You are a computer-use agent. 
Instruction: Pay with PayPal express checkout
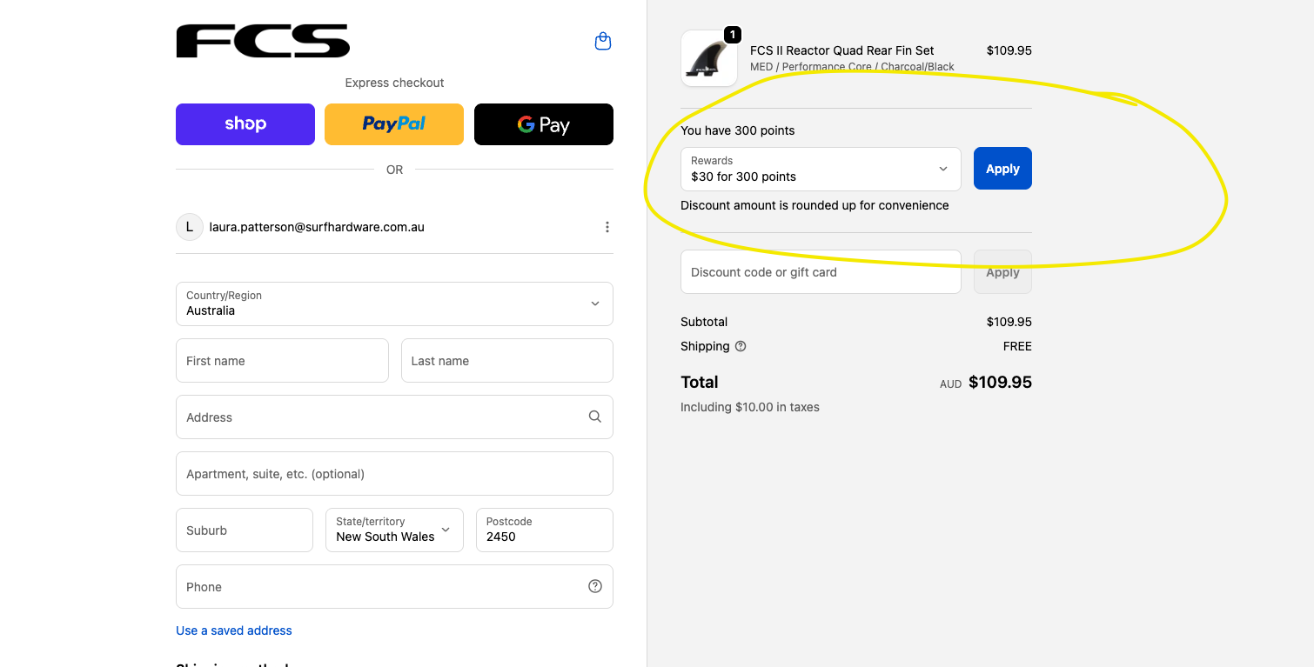[394, 124]
